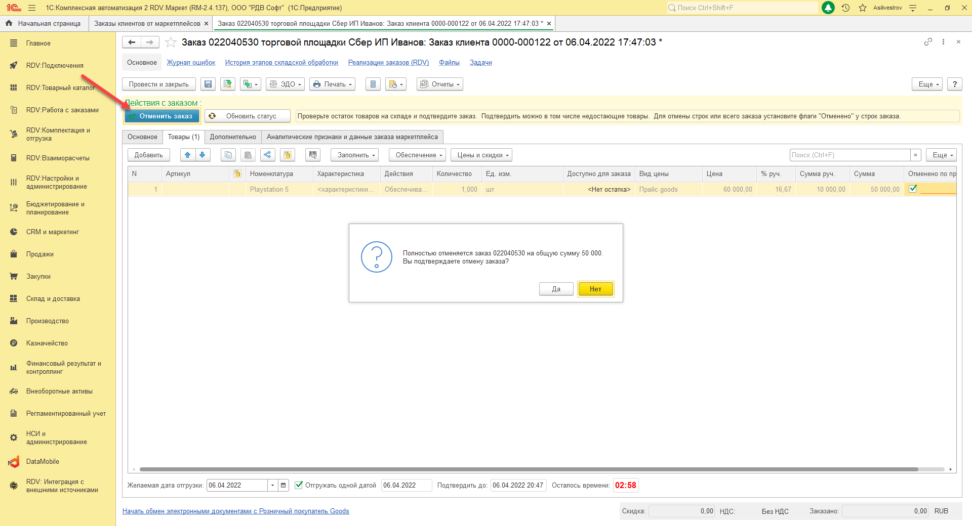Move the table row up with blue arrow
This screenshot has height=526, width=972.
[x=188, y=155]
